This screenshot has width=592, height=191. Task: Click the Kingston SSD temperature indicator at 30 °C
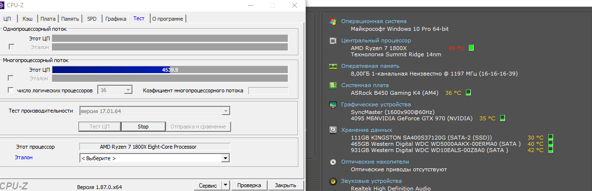click(551, 137)
